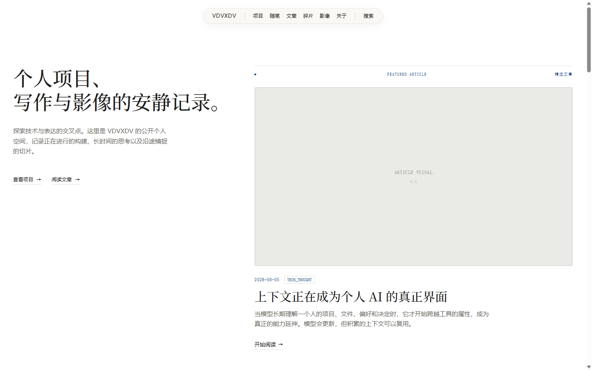Open article title 上下文正在成为个人 AI 的真正界面

(x=351, y=297)
